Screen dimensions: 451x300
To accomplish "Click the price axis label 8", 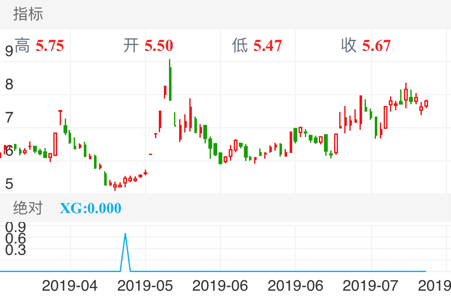I will pos(9,84).
